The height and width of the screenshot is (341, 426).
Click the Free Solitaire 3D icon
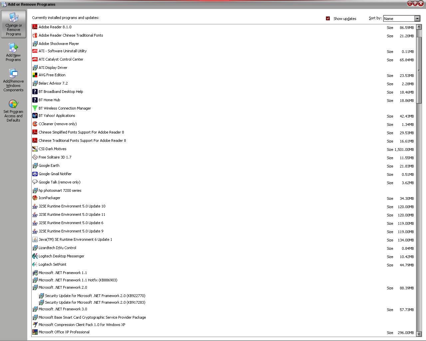click(x=35, y=157)
